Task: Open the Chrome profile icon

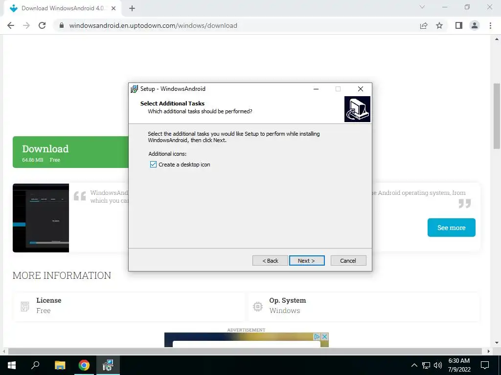Action: (475, 25)
